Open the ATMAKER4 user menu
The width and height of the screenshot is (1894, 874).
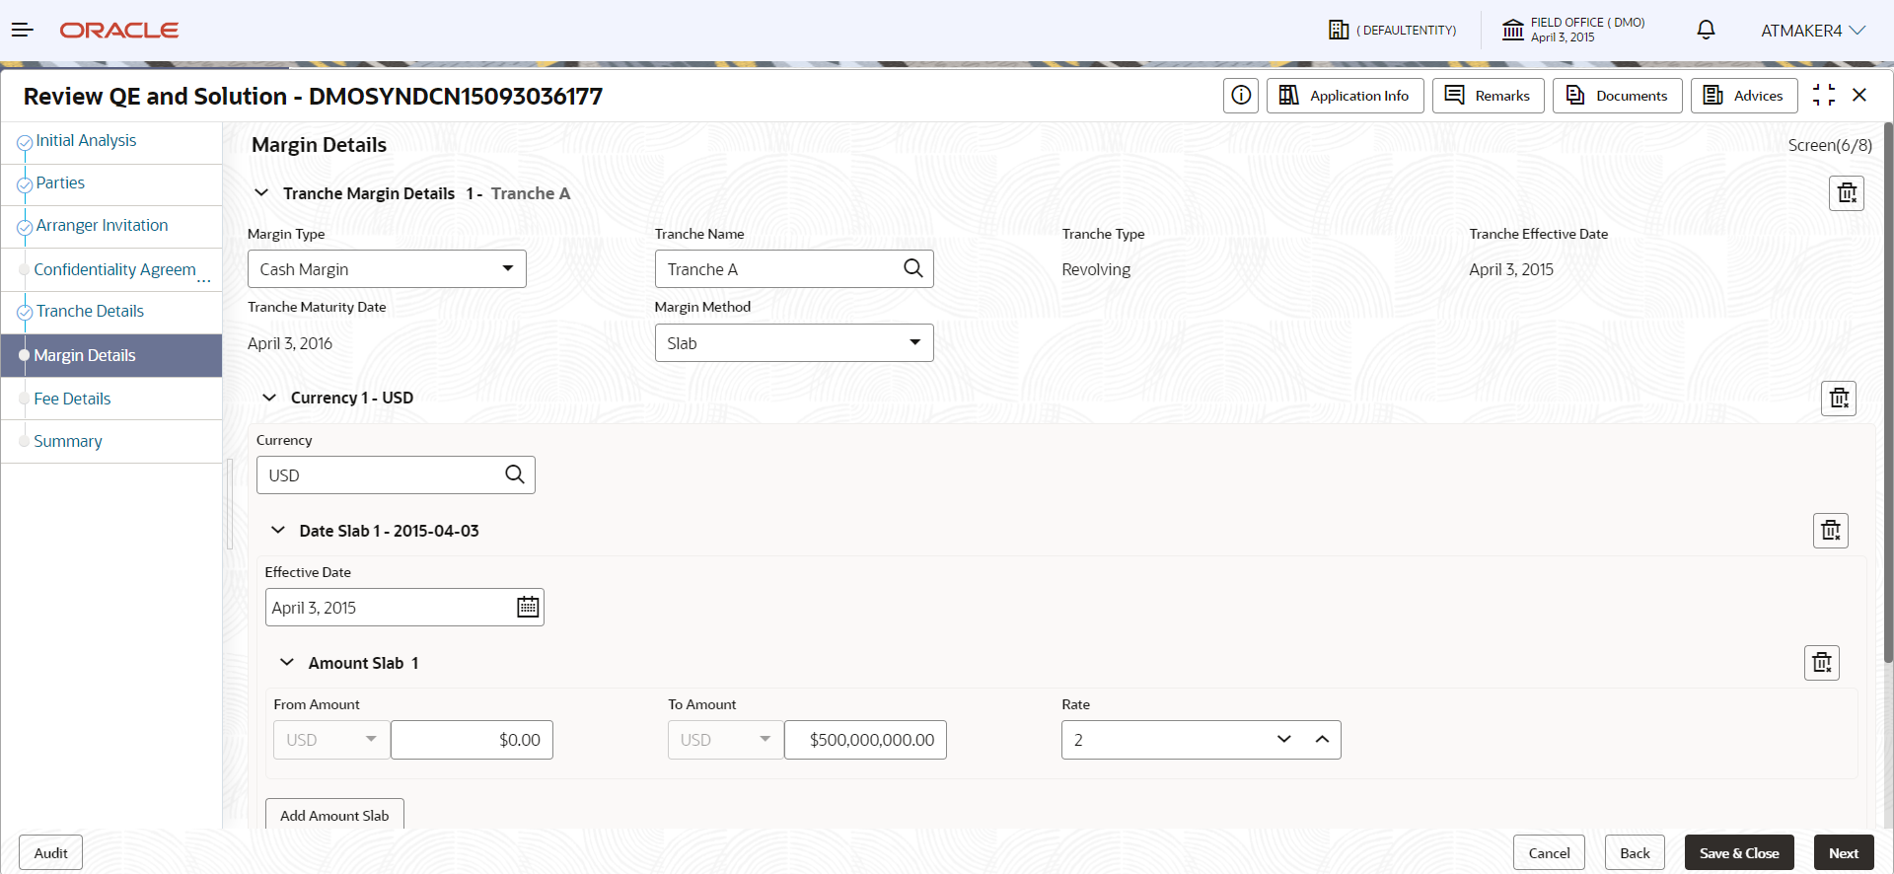click(1813, 31)
